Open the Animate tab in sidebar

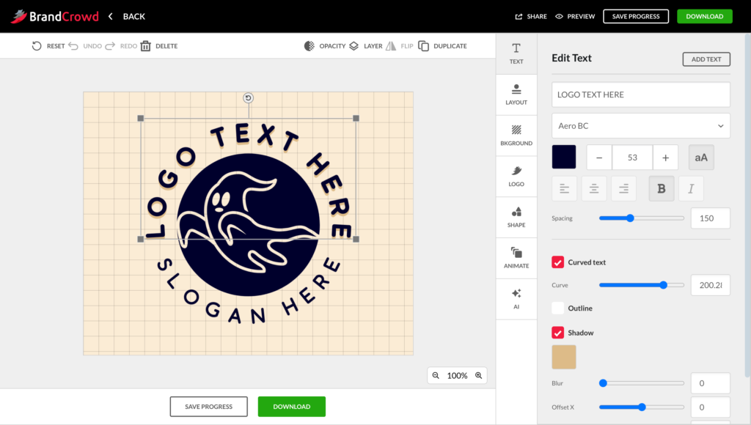[x=516, y=257]
